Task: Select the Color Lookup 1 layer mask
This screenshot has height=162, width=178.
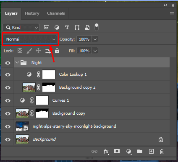Action: click(x=49, y=75)
